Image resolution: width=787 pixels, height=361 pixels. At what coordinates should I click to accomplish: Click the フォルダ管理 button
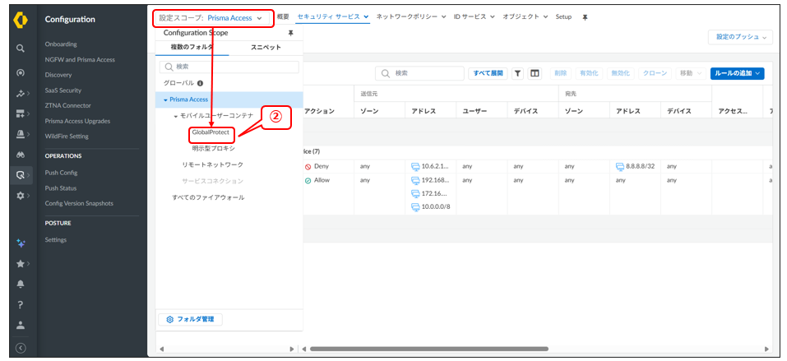pos(191,319)
